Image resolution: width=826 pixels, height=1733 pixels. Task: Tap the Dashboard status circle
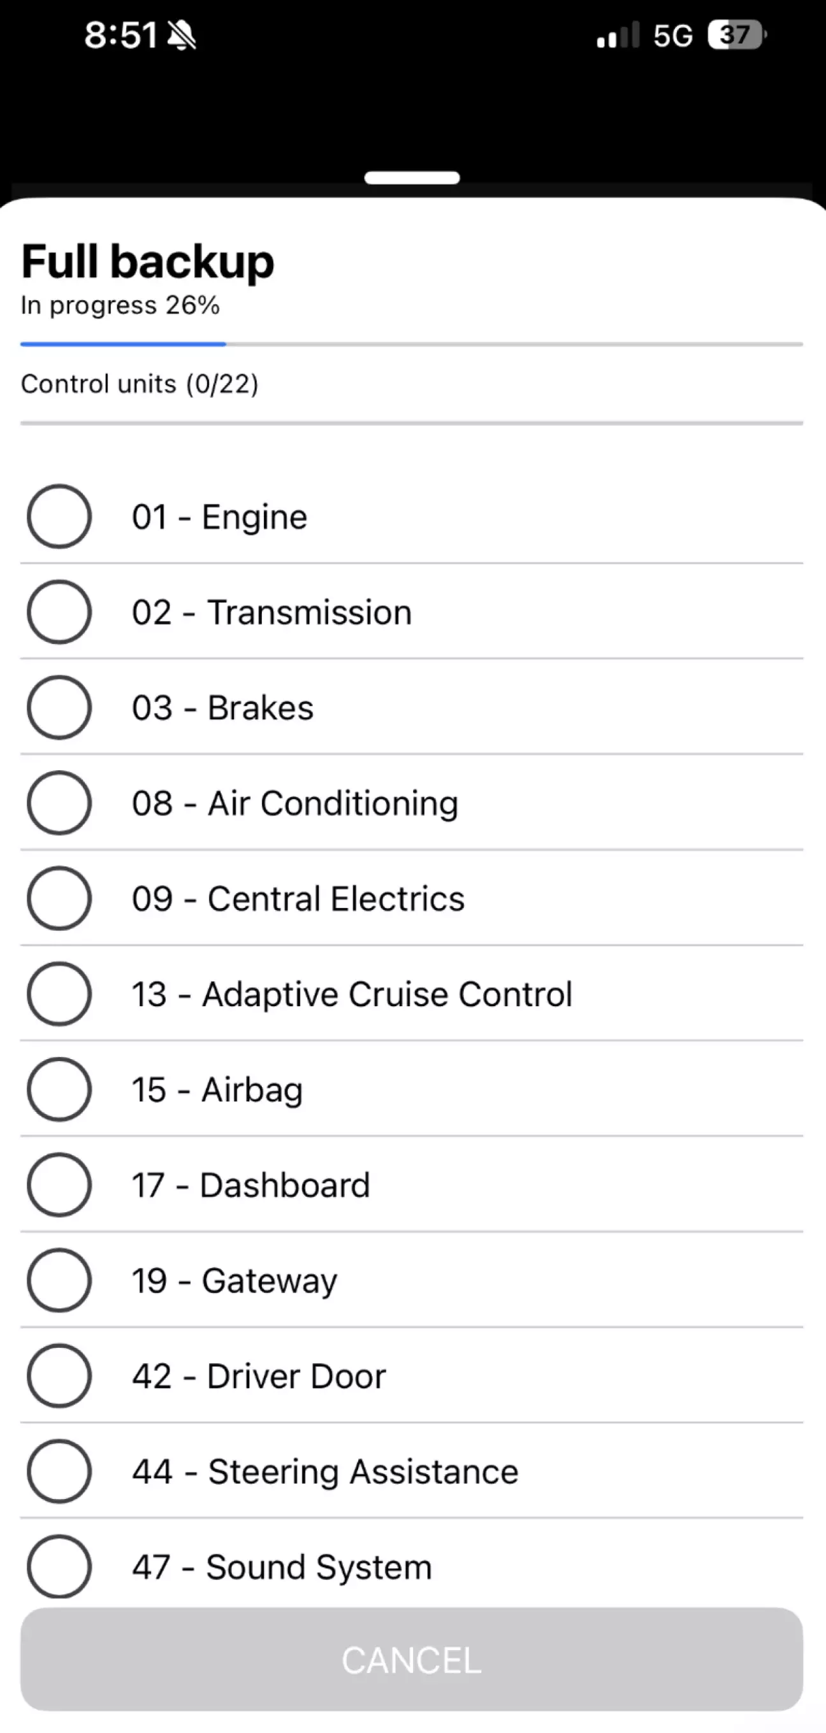59,1185
